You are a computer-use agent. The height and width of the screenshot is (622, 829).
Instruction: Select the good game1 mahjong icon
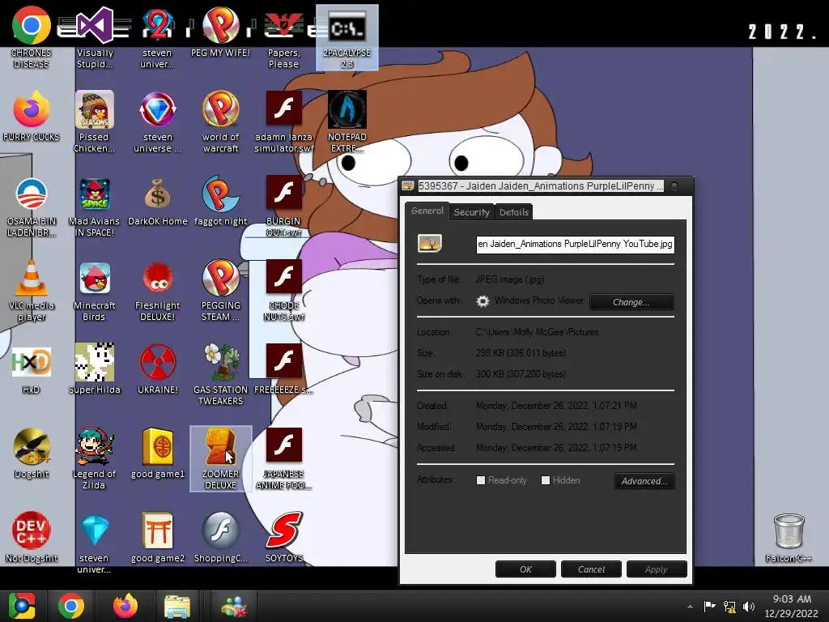click(x=158, y=454)
